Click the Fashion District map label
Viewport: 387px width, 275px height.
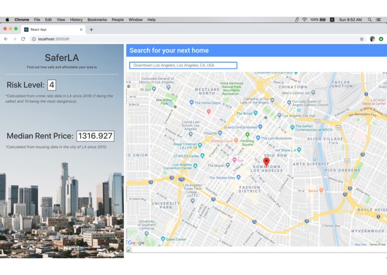pos(249,189)
